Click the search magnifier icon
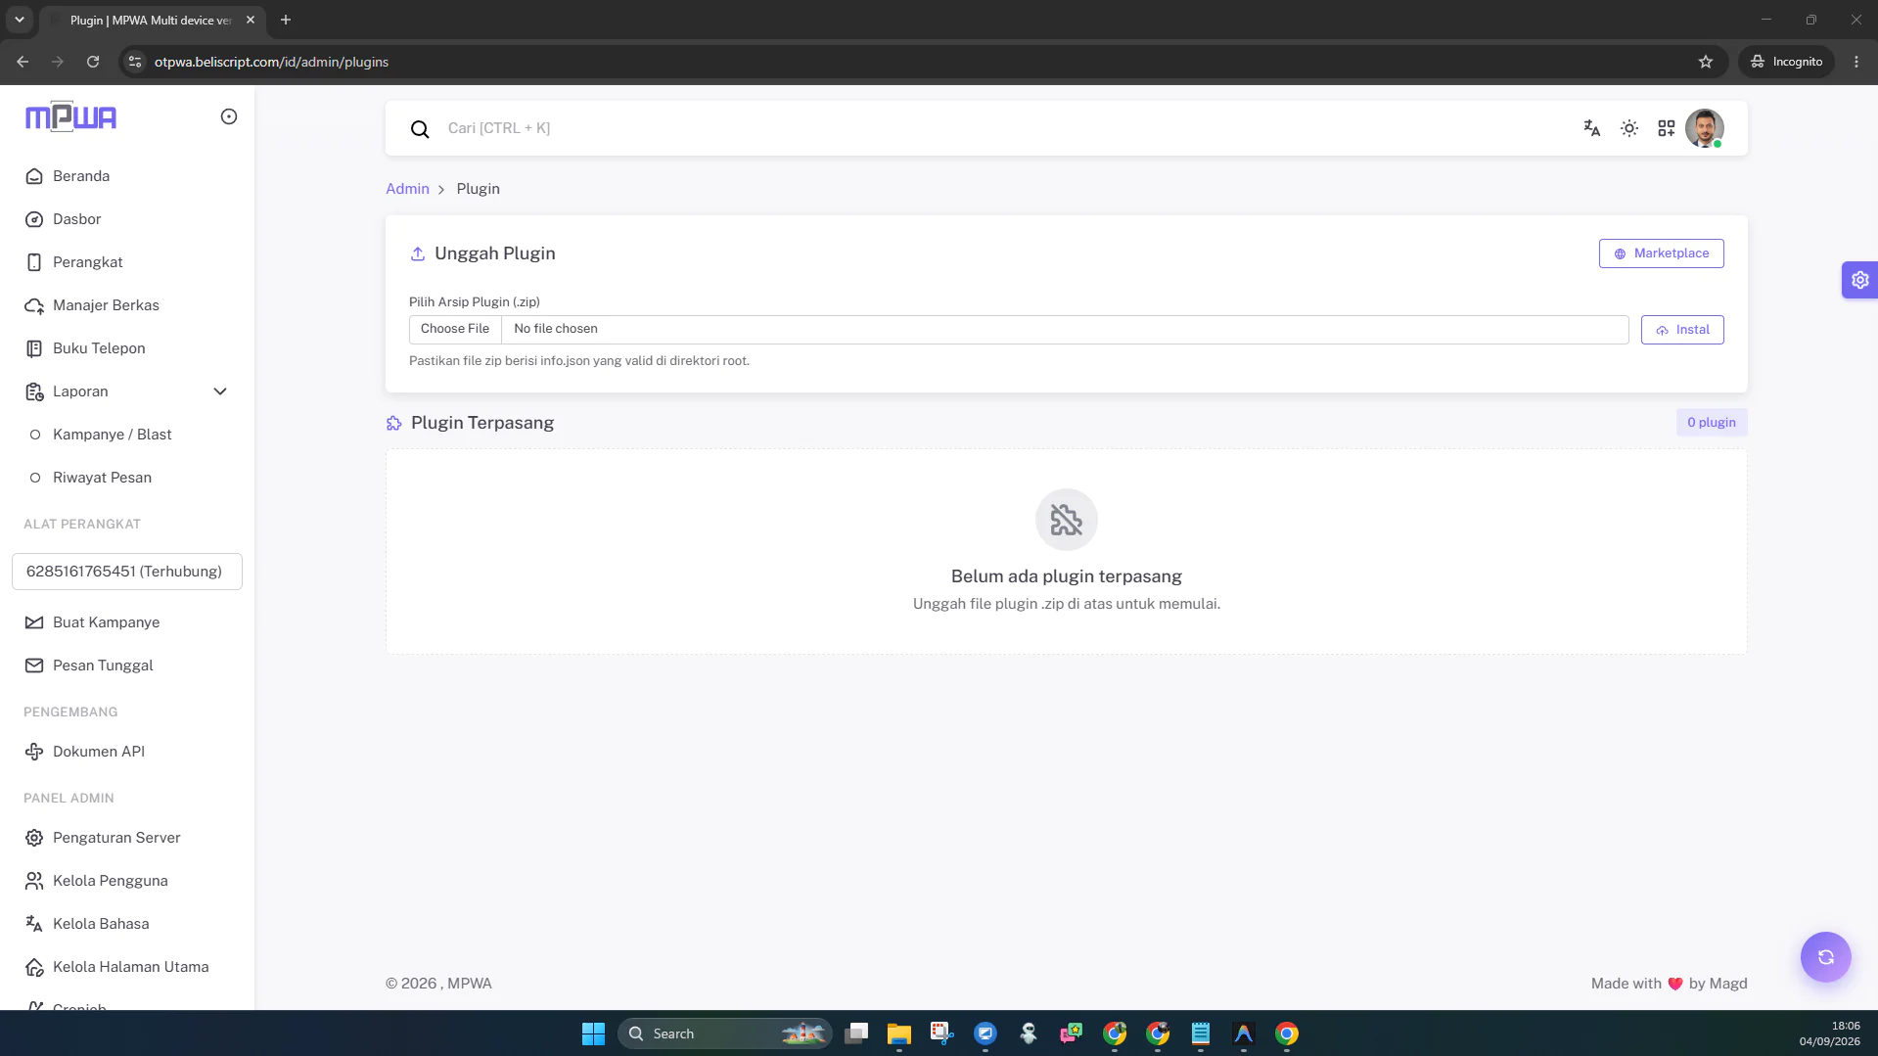The image size is (1878, 1056). pos(420,129)
